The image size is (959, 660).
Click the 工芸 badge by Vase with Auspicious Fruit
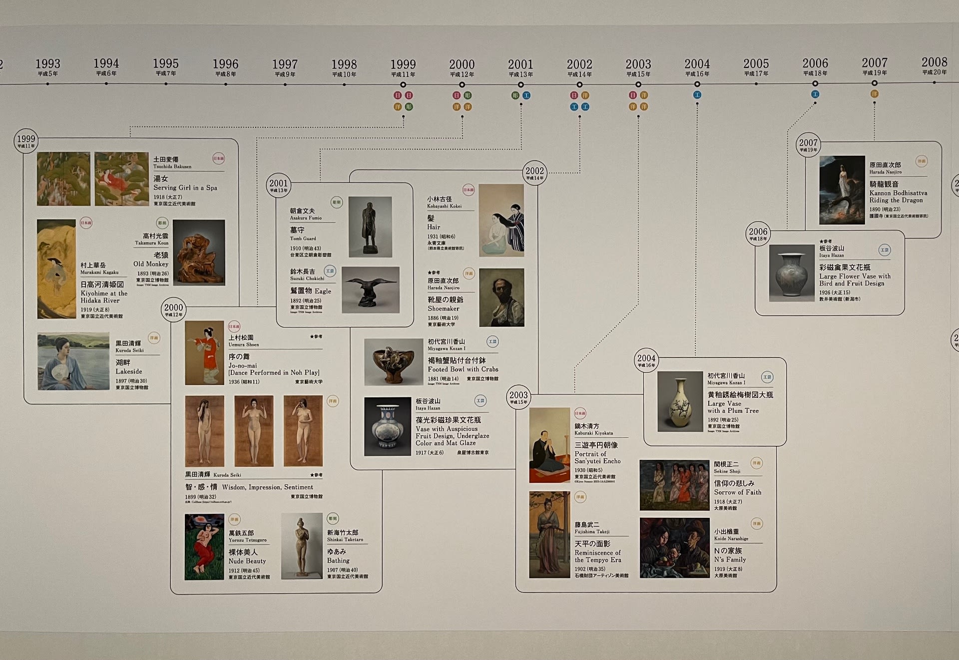click(x=480, y=401)
